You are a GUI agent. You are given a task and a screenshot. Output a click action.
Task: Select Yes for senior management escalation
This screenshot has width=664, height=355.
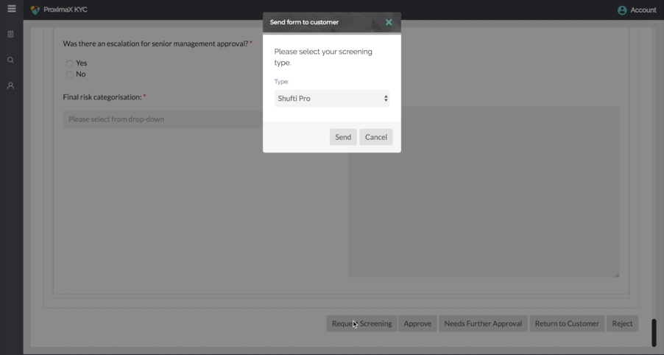[x=70, y=63]
